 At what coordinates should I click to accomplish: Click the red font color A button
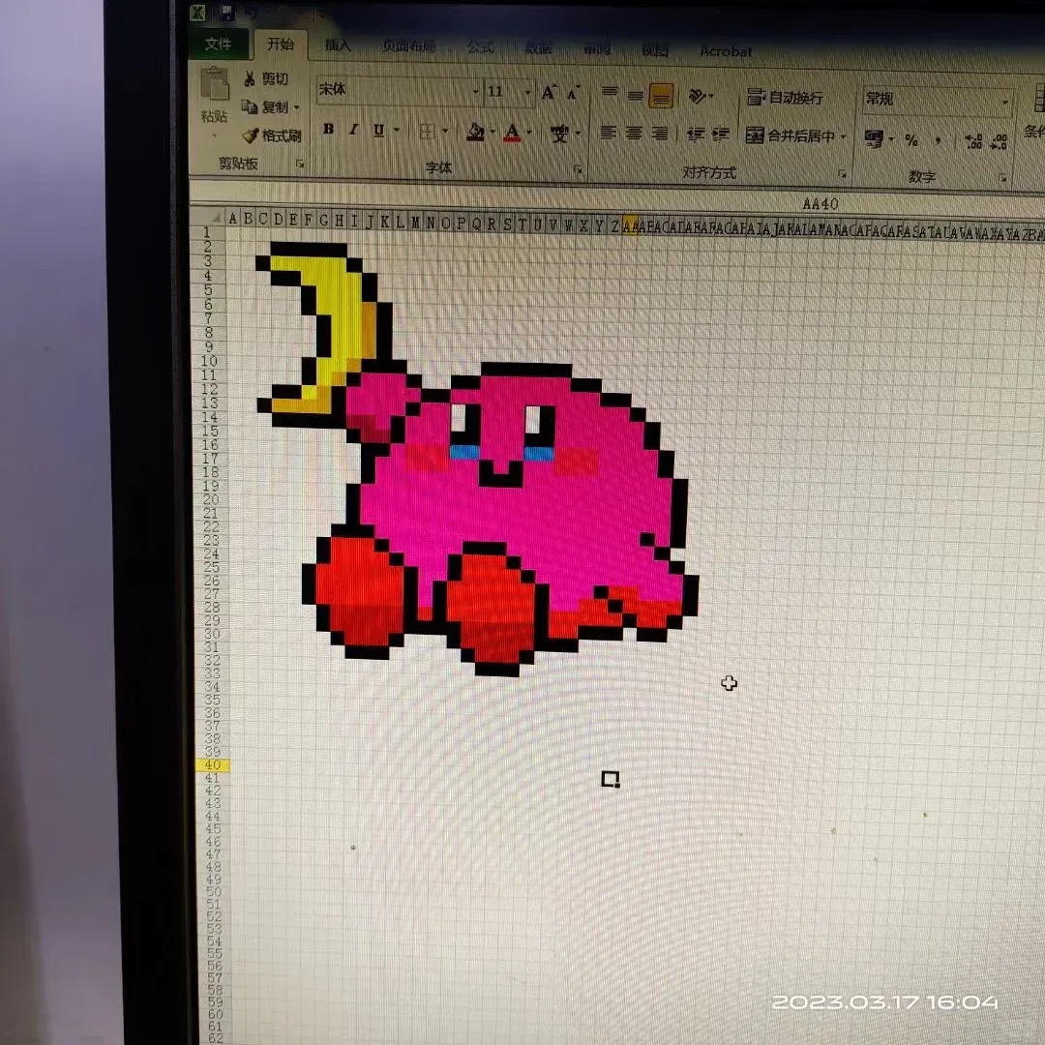512,134
